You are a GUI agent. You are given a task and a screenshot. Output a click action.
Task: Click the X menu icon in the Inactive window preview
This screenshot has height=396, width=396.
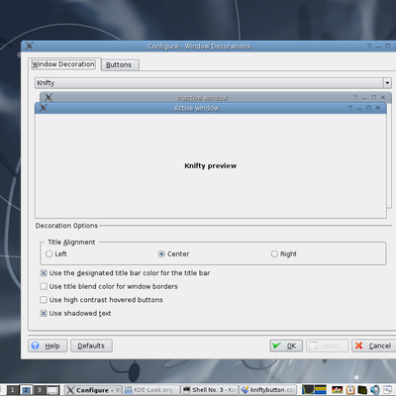pos(49,97)
